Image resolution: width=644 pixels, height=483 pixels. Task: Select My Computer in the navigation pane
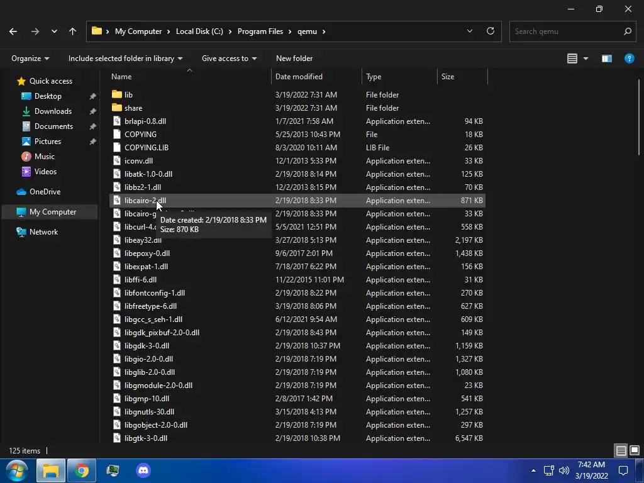[x=53, y=212]
